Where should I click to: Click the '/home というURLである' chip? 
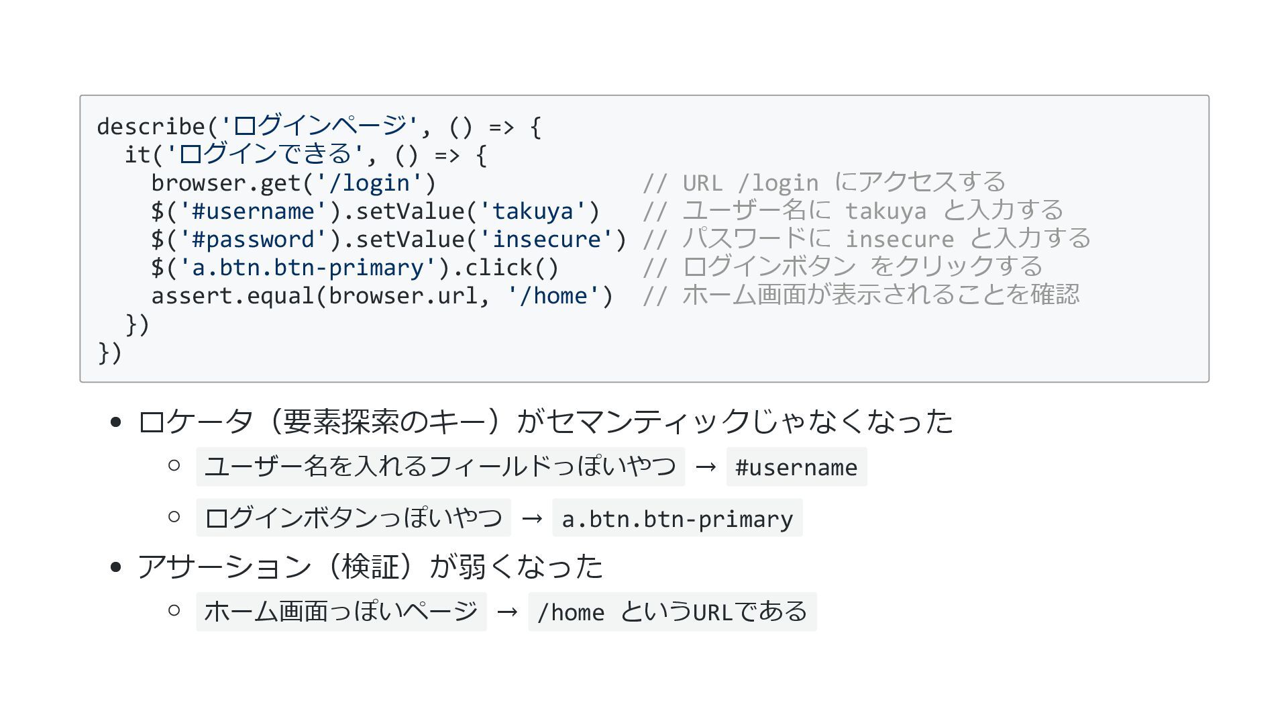coord(672,612)
